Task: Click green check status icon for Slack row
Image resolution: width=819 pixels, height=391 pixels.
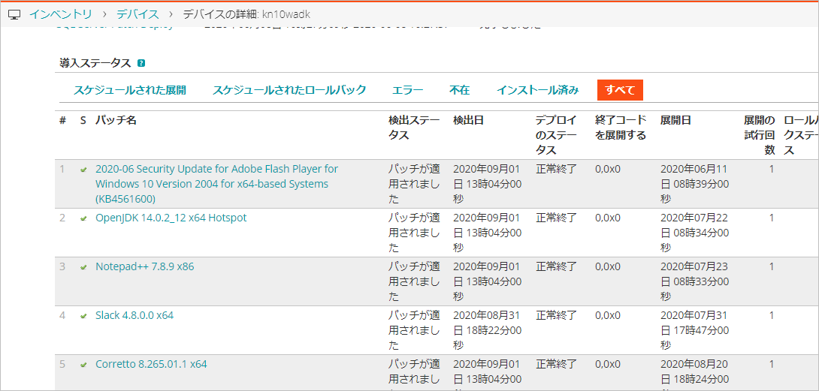Action: click(83, 316)
